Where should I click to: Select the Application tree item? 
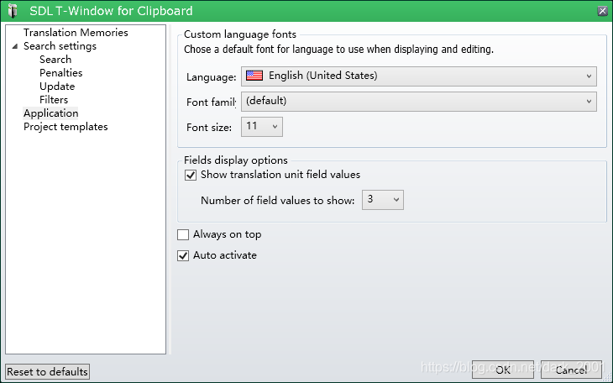pyautogui.click(x=51, y=113)
